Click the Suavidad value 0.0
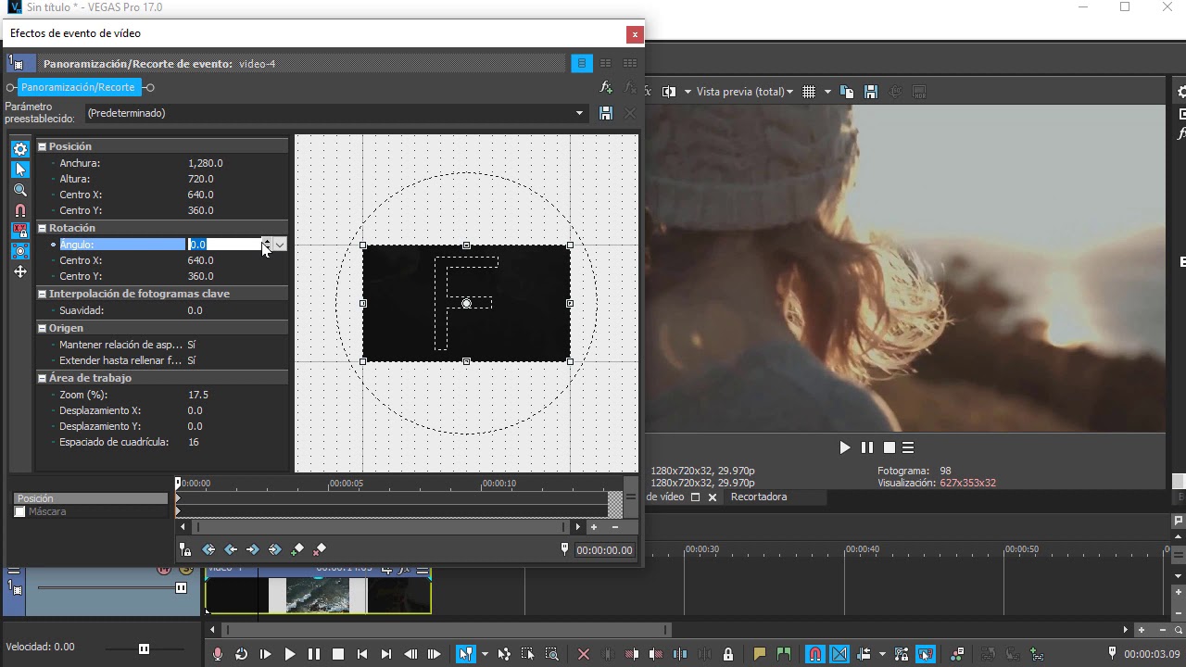The image size is (1186, 667). coord(195,310)
